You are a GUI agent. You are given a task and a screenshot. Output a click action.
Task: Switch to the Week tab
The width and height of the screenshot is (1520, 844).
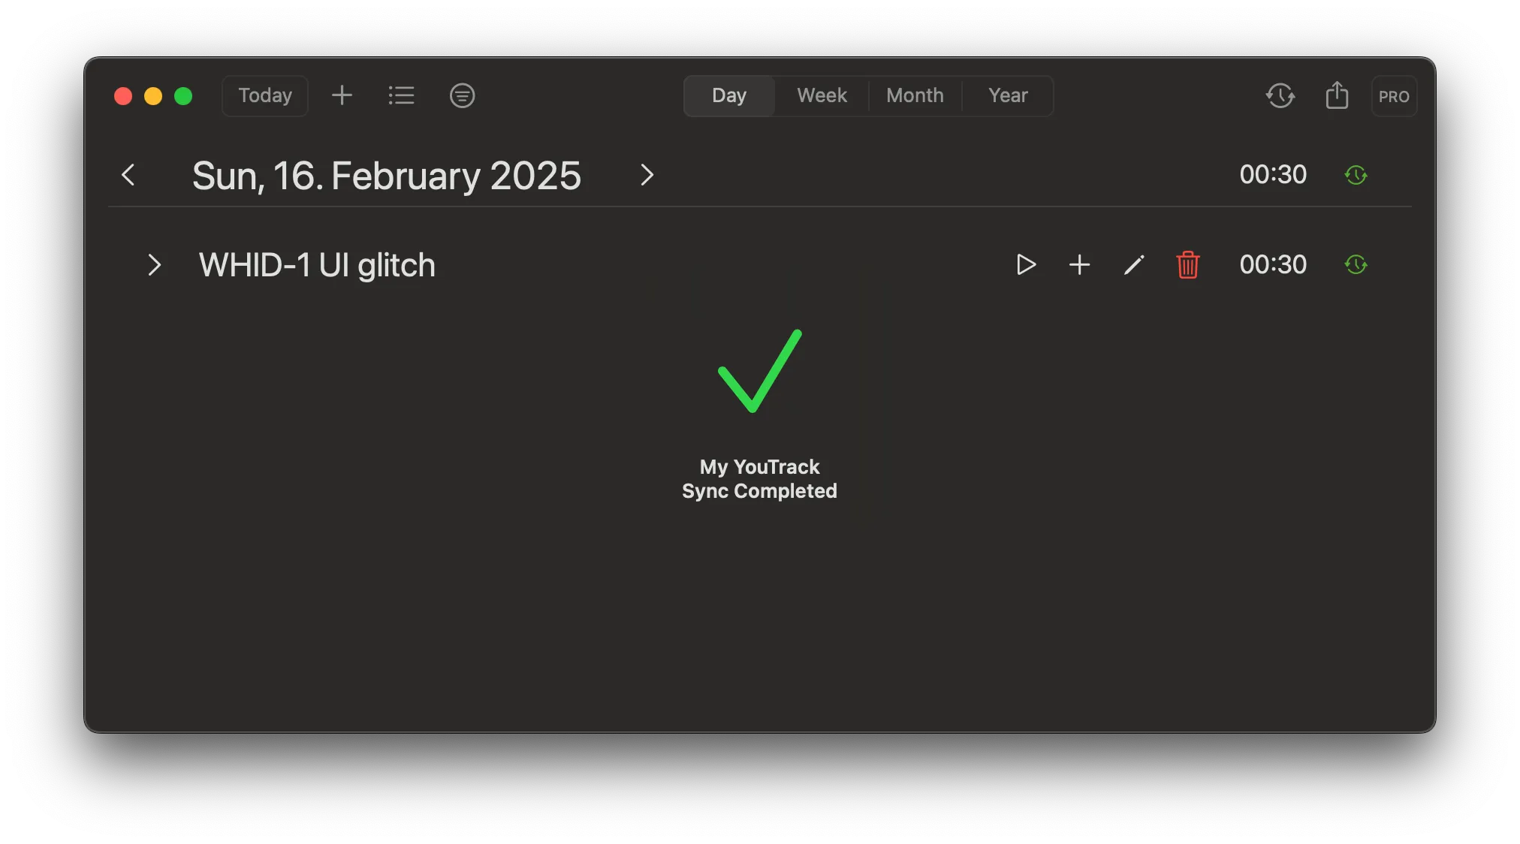822,95
